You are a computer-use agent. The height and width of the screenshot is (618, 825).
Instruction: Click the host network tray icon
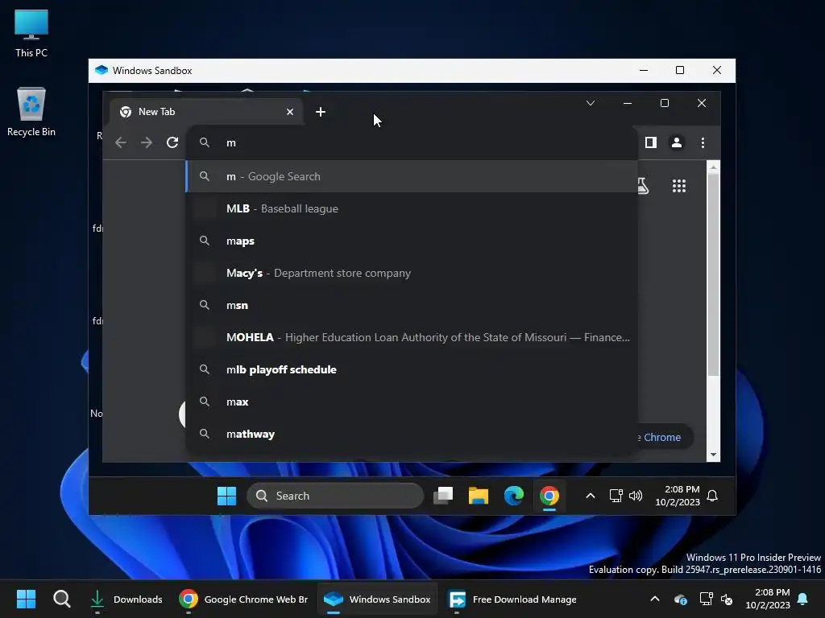click(706, 599)
